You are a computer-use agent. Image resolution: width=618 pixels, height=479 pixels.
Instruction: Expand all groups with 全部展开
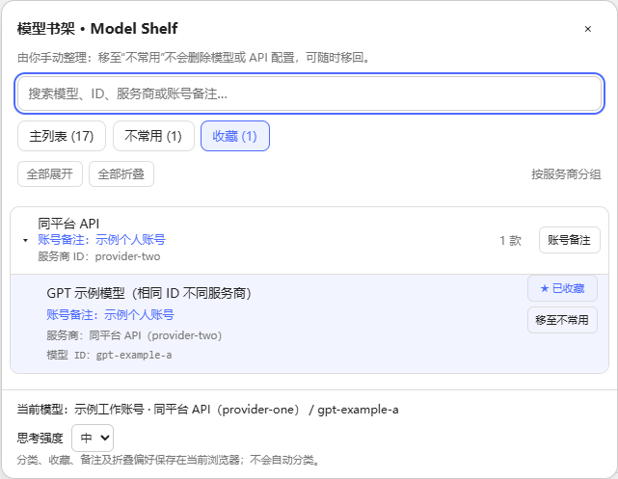(50, 173)
